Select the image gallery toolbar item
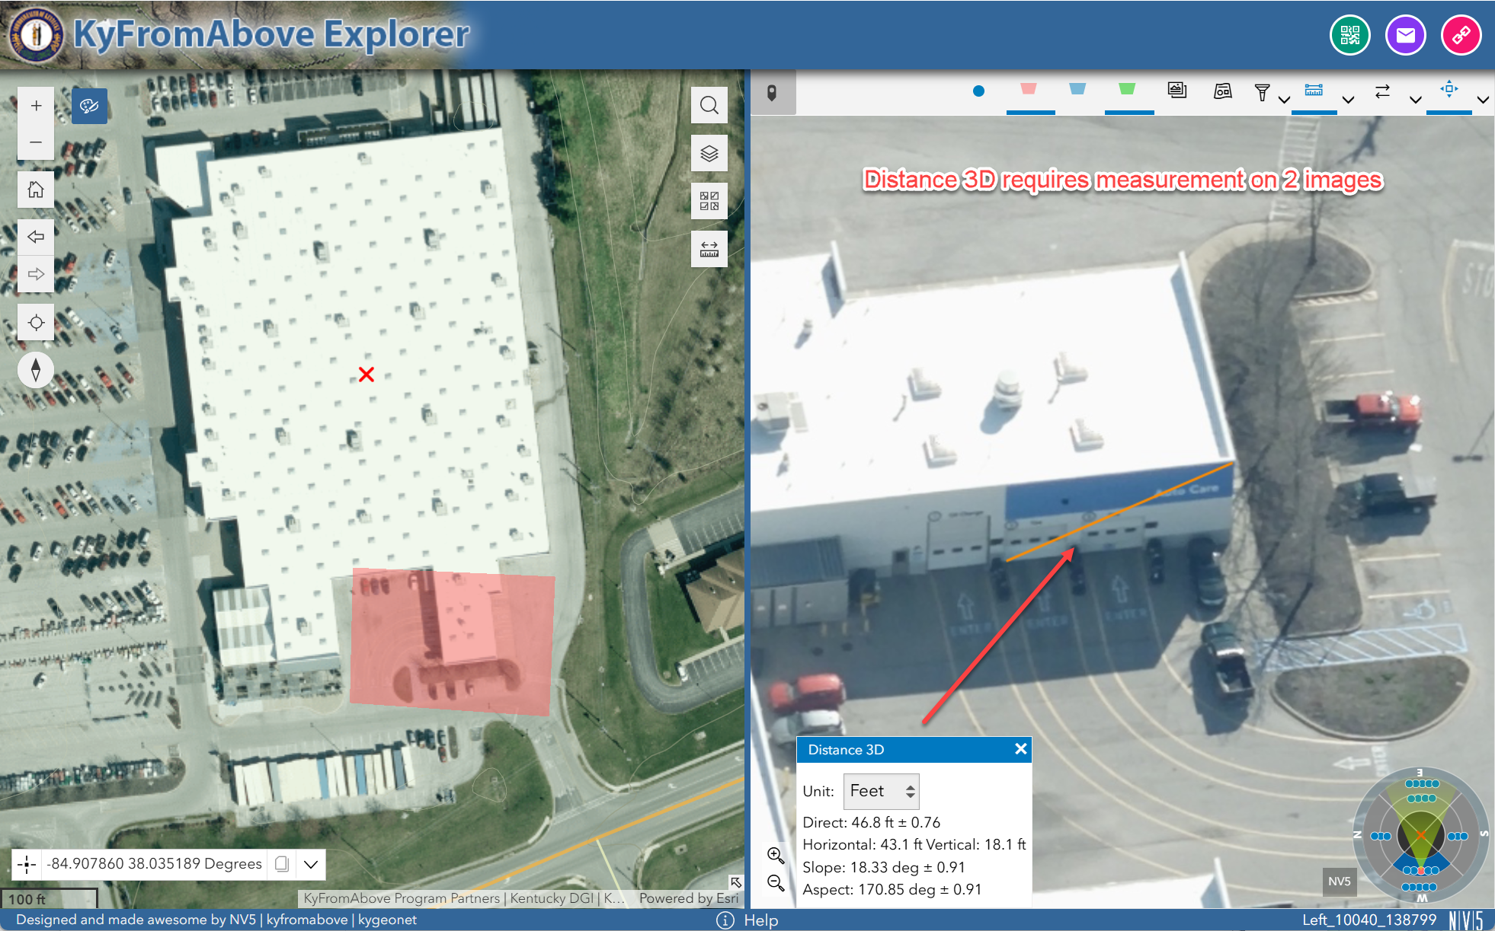Viewport: 1495px width, 931px height. 1177,91
